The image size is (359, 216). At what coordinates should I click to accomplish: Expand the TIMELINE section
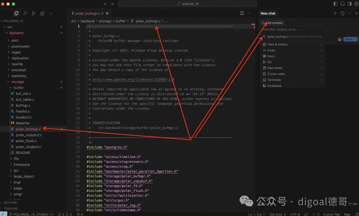(11, 208)
